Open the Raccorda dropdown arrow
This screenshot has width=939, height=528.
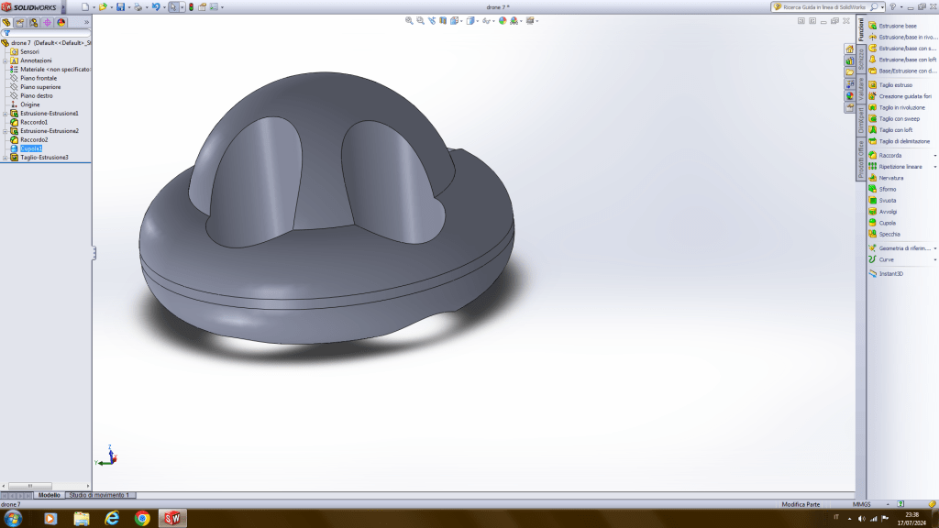point(934,156)
